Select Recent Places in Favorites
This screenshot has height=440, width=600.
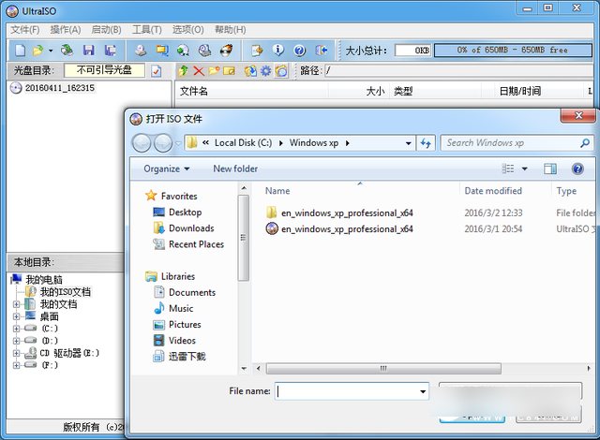tap(196, 244)
